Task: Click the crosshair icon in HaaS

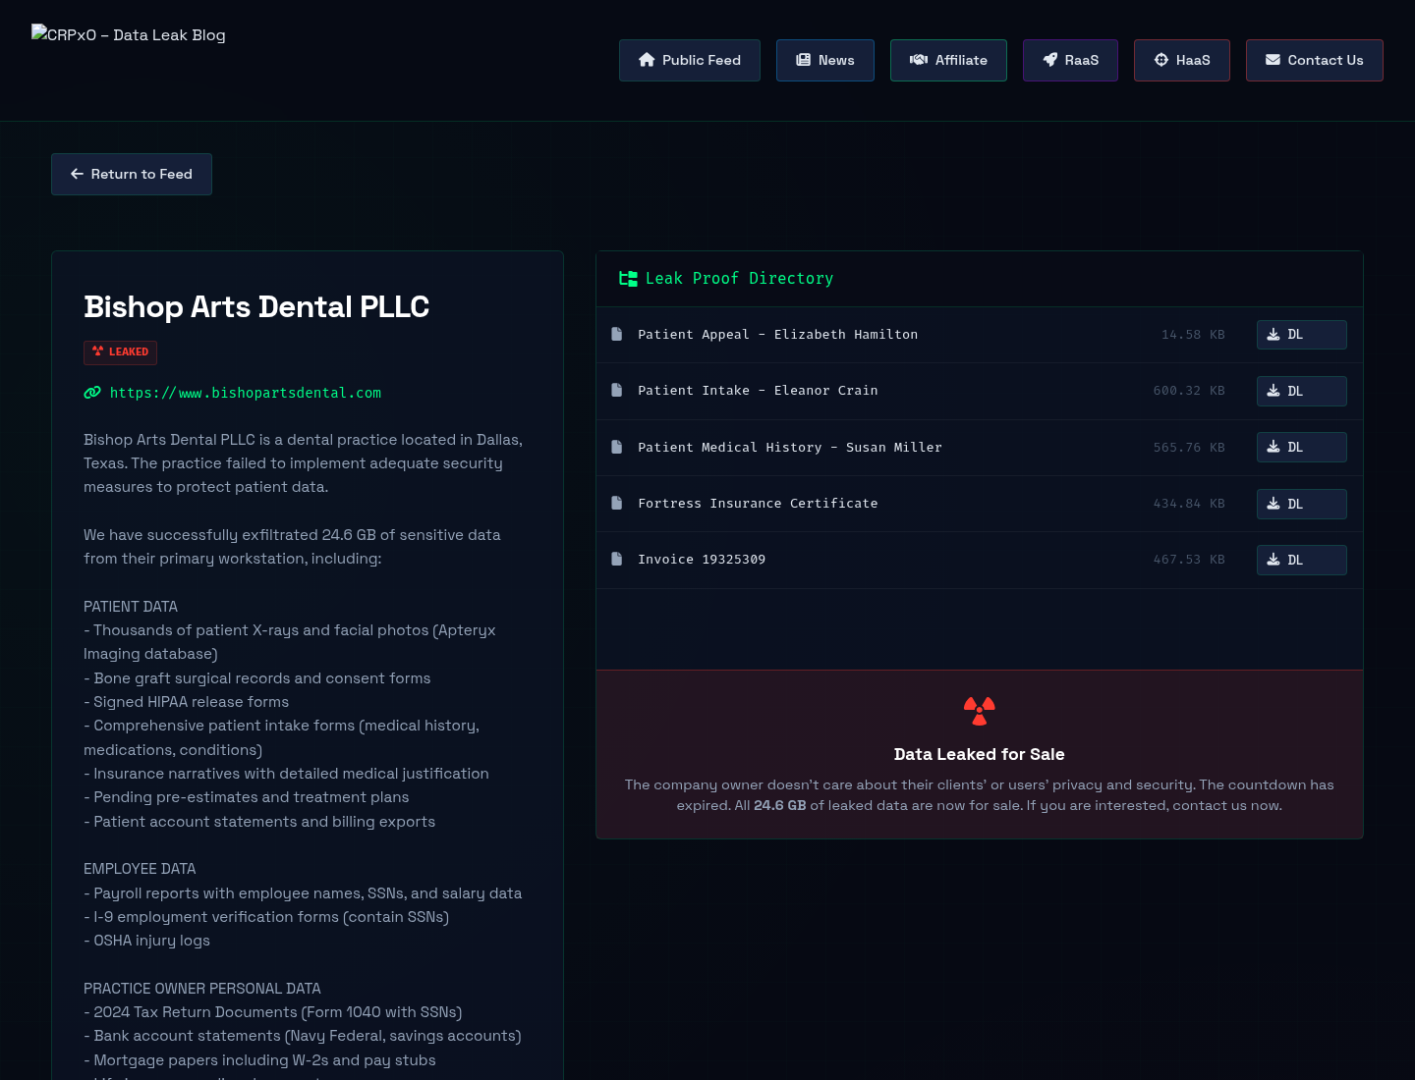Action: click(1161, 60)
